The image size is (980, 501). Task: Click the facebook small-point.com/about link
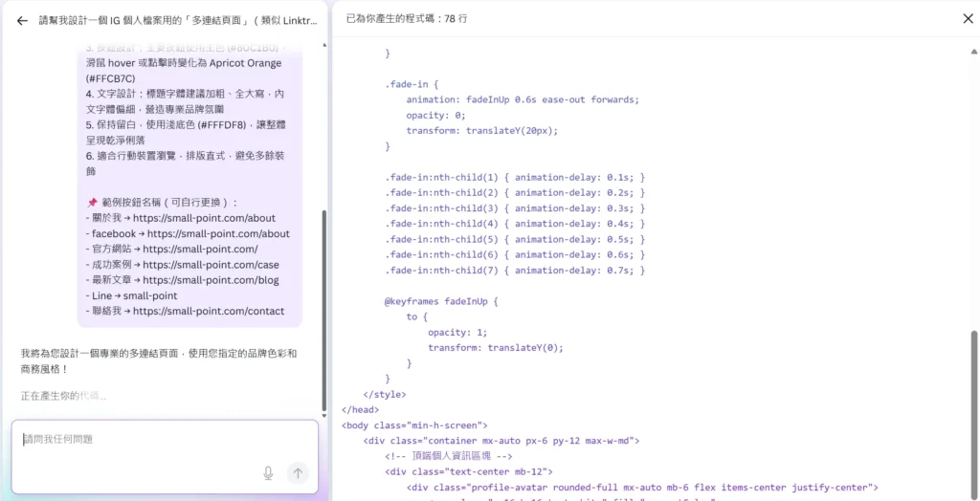tap(213, 233)
